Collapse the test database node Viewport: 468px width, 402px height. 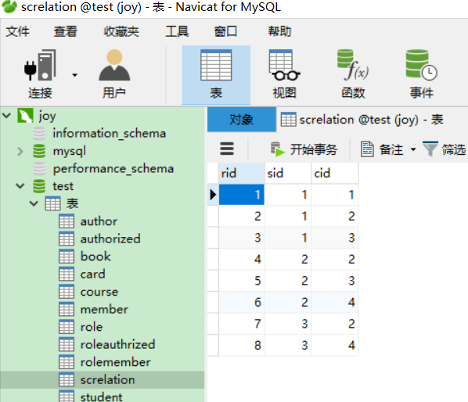point(20,186)
